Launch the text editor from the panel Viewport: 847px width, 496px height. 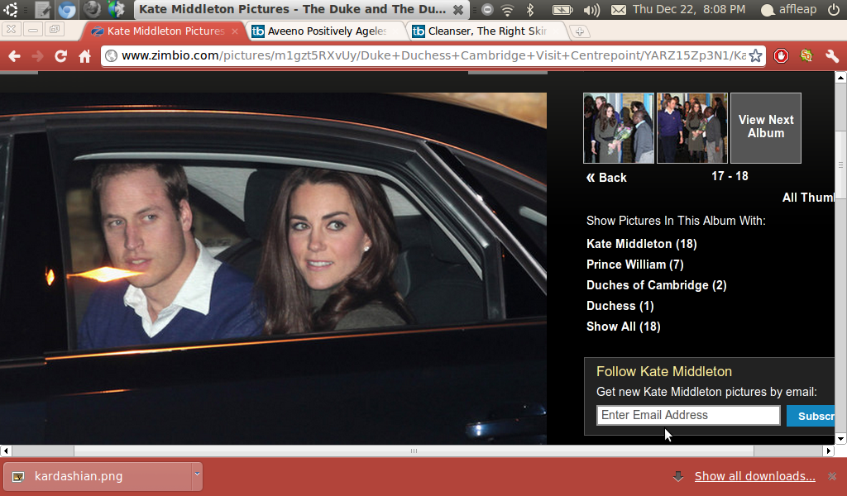tap(42, 9)
